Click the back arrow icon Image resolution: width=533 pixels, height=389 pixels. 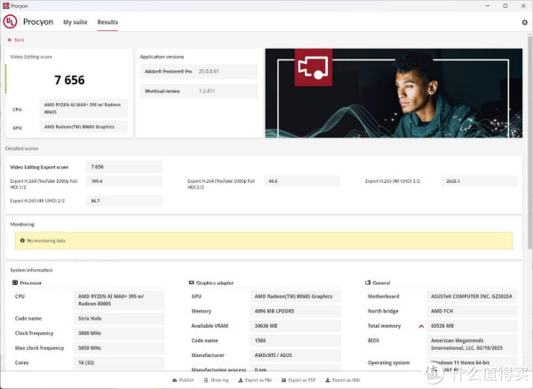10,40
